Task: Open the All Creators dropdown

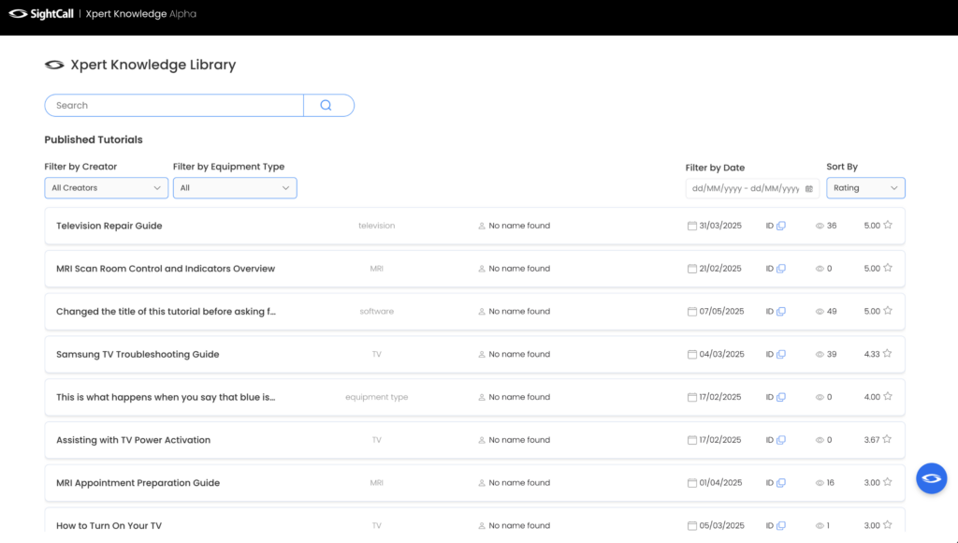Action: click(107, 188)
